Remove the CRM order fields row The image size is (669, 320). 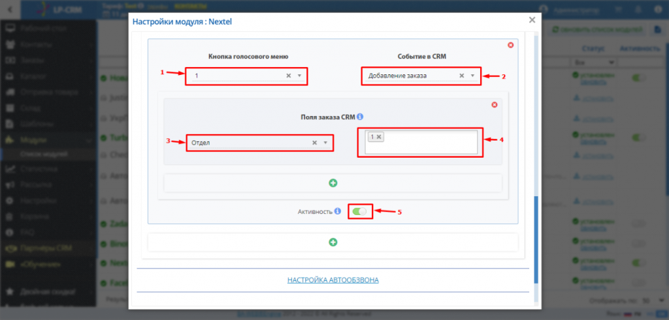495,105
